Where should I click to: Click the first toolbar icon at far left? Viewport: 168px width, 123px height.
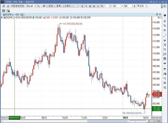coord(4,6)
